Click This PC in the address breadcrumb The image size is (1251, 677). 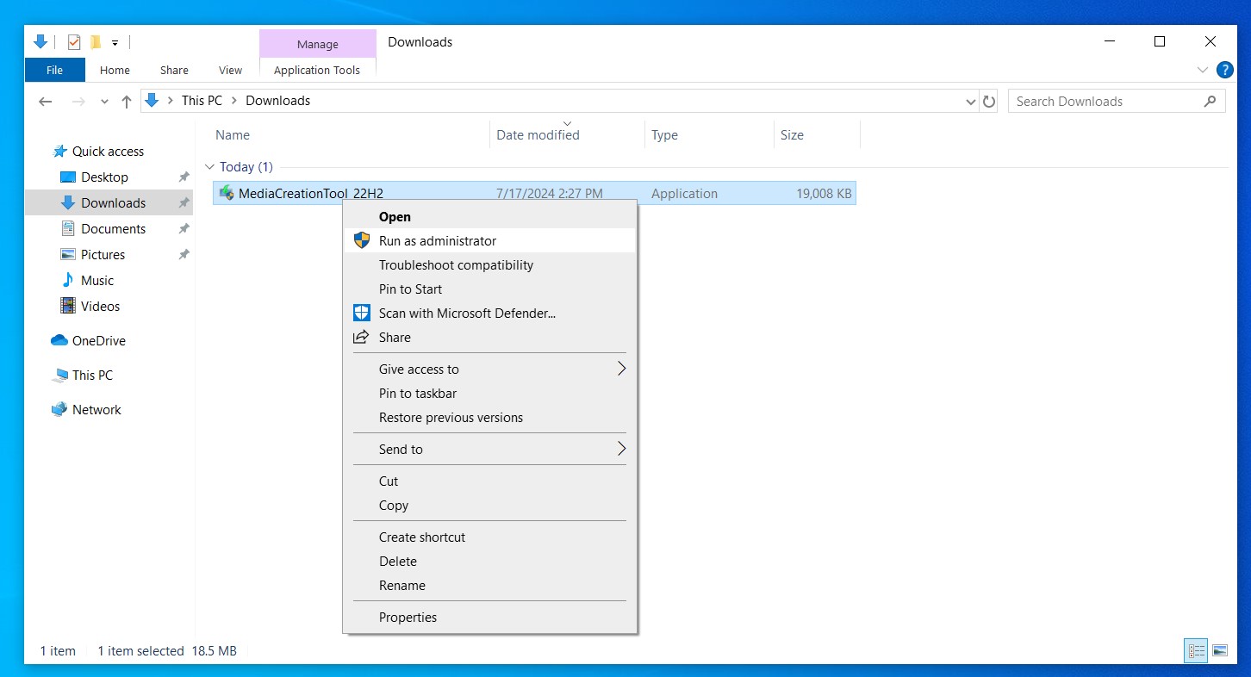[202, 101]
